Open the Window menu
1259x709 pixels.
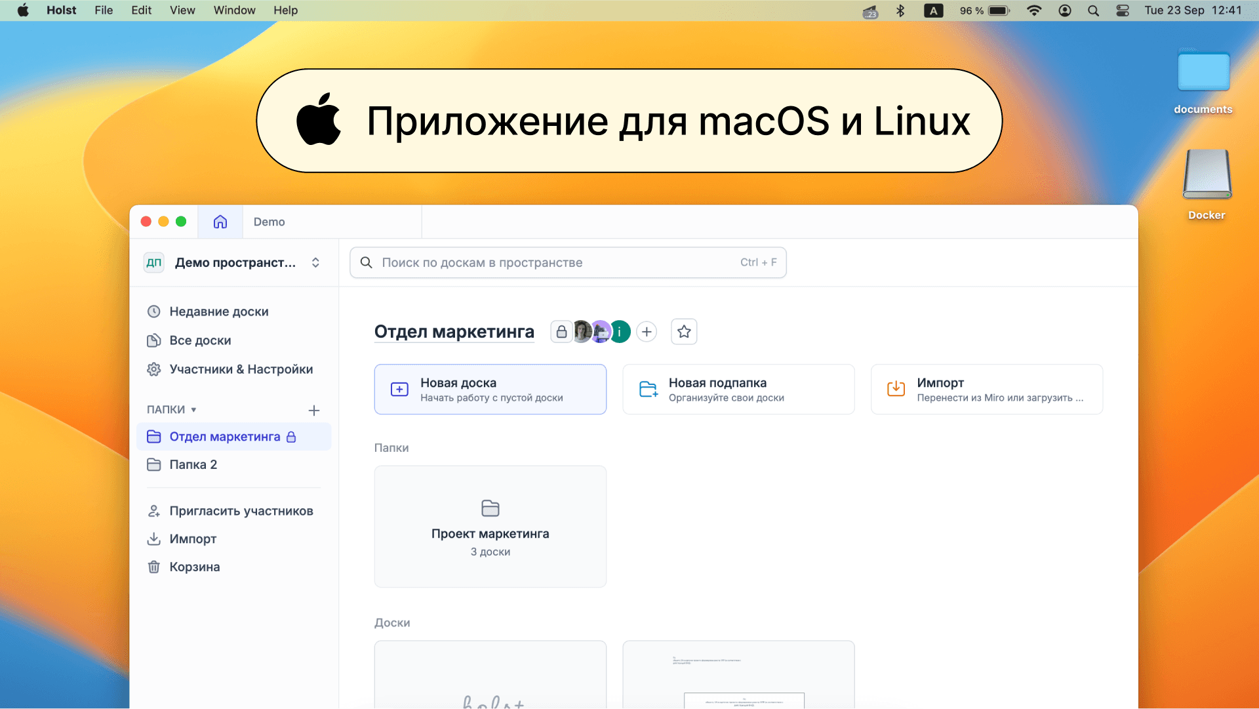(x=234, y=10)
